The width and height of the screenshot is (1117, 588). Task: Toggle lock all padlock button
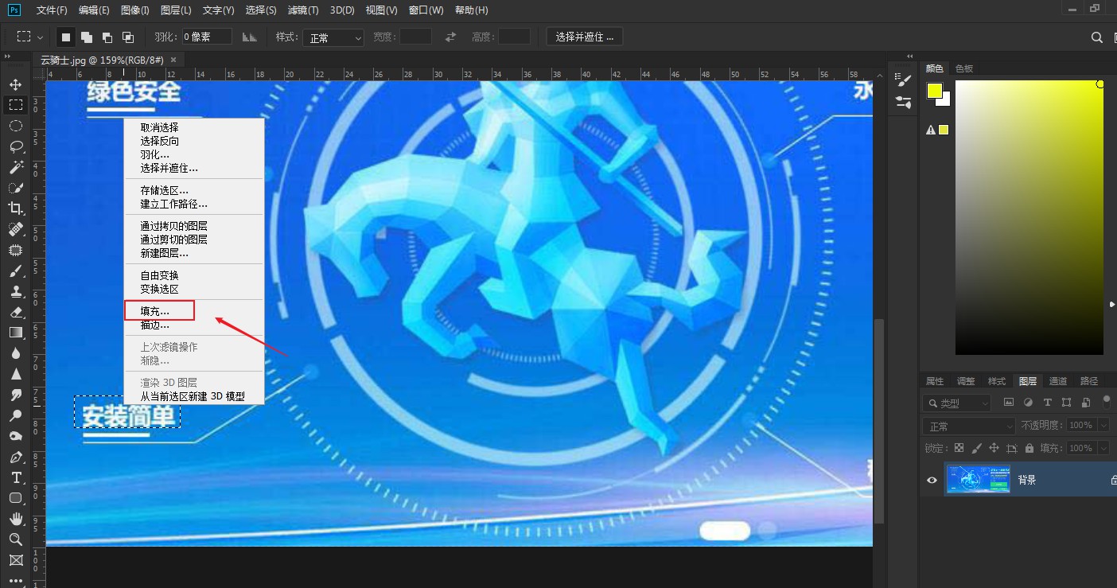click(1029, 448)
